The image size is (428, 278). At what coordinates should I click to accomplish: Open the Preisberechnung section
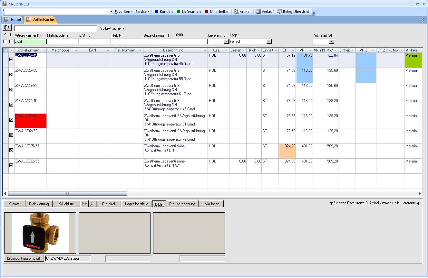pyautogui.click(x=182, y=204)
